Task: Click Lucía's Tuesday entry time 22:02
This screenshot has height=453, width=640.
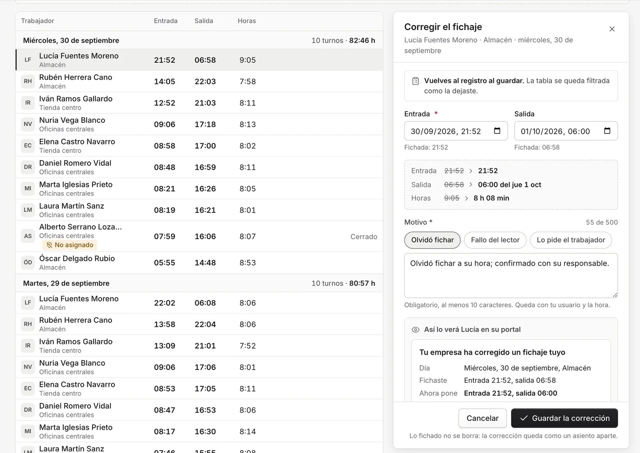Action: coord(164,303)
